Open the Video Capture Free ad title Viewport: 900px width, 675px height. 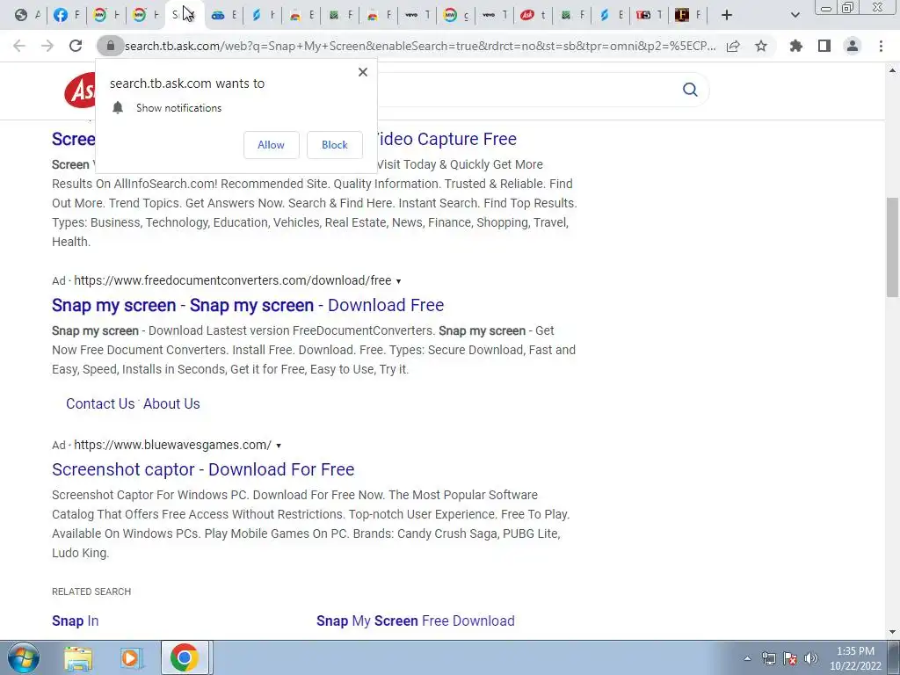447,139
